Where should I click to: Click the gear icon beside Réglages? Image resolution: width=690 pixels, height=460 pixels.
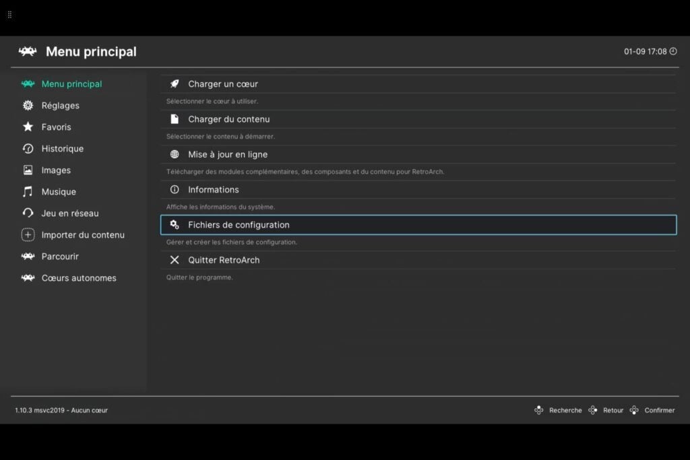click(28, 105)
